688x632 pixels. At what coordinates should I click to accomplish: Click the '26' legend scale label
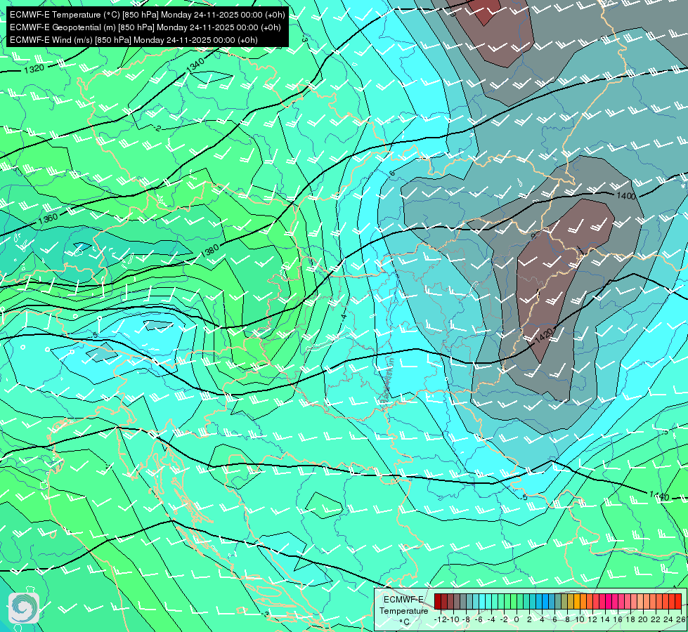(x=681, y=619)
